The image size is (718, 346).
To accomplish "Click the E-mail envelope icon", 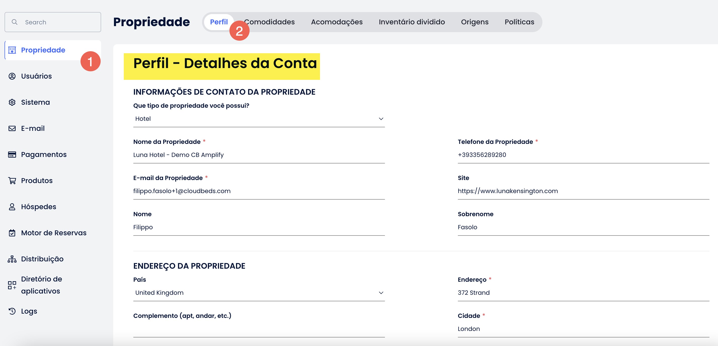I will click(12, 129).
